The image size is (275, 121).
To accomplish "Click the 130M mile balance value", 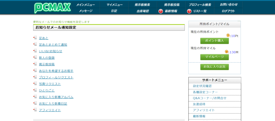I will coord(234,52).
